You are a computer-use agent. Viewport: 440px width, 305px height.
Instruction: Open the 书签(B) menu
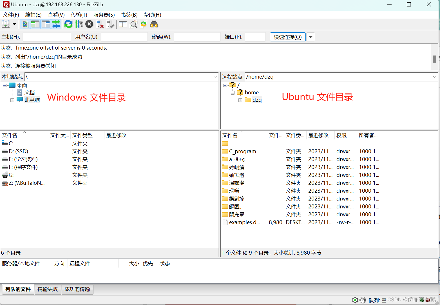129,15
